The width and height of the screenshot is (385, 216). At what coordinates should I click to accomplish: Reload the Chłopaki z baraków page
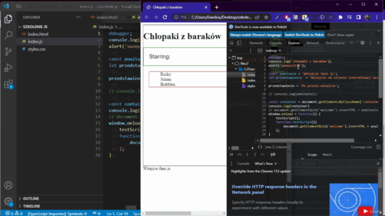coord(165,17)
